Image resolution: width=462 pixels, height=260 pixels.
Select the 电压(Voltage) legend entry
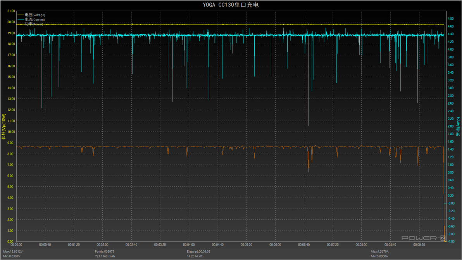click(31, 15)
